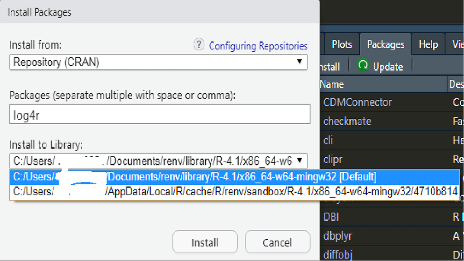464x261 pixels.
Task: Open the CDMConnector package link
Action: click(x=358, y=102)
